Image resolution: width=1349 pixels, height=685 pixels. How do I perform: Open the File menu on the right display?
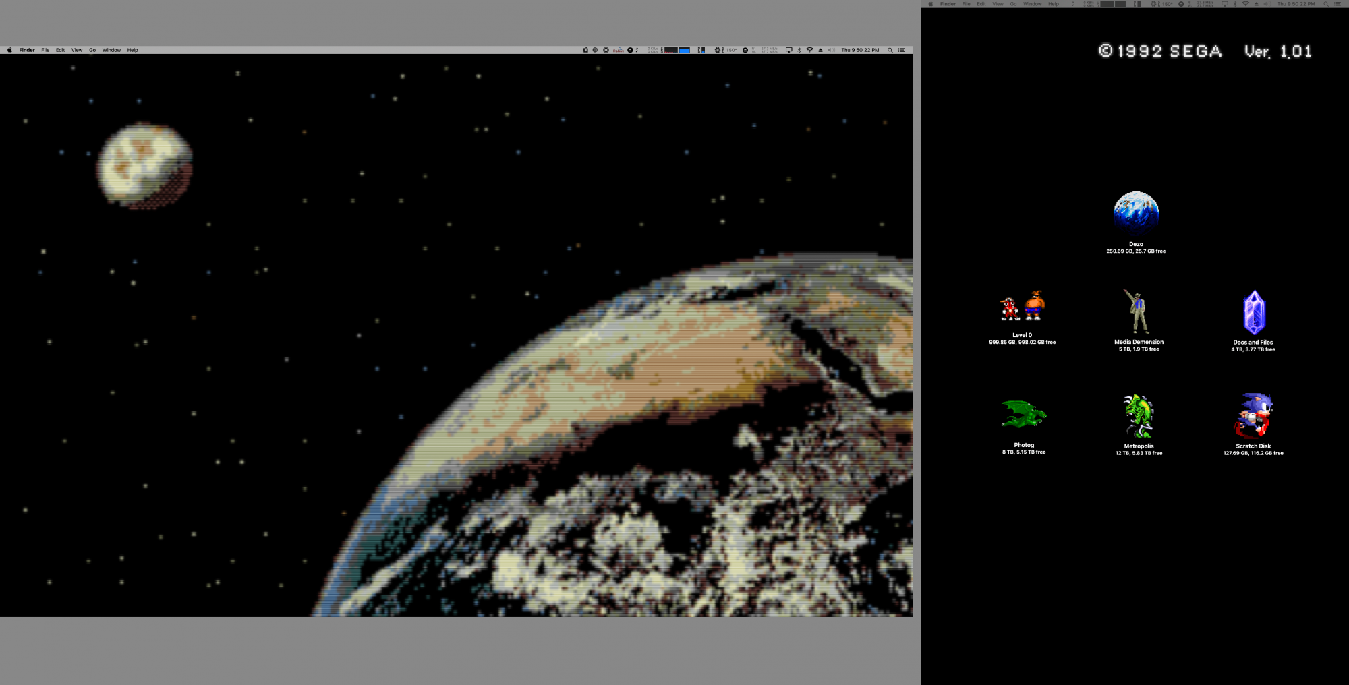point(966,4)
